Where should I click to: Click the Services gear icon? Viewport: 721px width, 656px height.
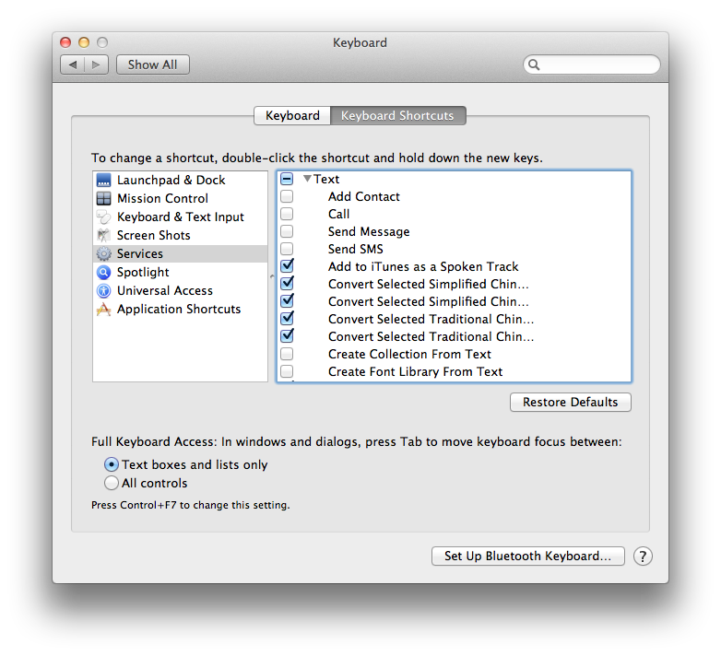point(104,253)
